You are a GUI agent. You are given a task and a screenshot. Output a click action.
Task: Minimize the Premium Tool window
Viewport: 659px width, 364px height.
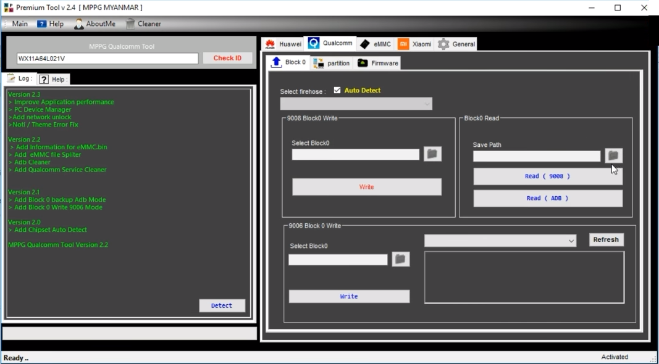tap(592, 7)
